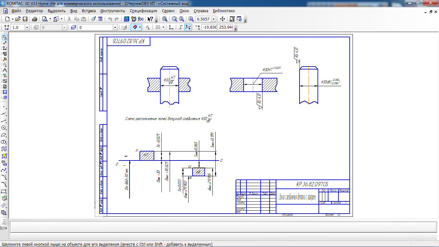
Task: Select the Arc tool in the left toolbar
Action: [4, 135]
